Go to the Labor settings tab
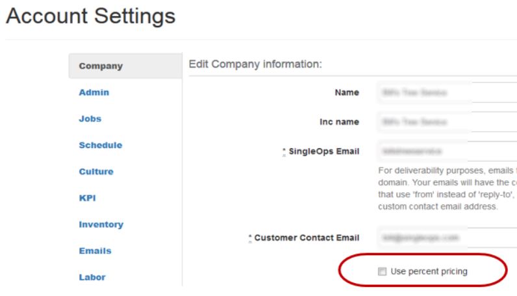This screenshot has width=517, height=296. [92, 277]
